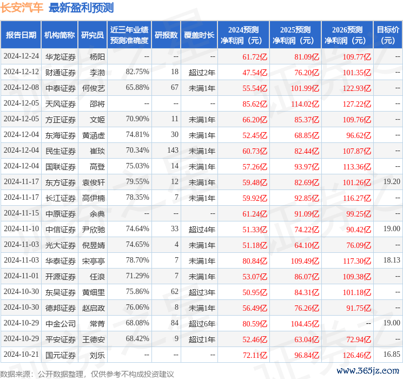The image size is (403, 379).
Task: Click accuracy value 65.88%
Action: (137, 88)
